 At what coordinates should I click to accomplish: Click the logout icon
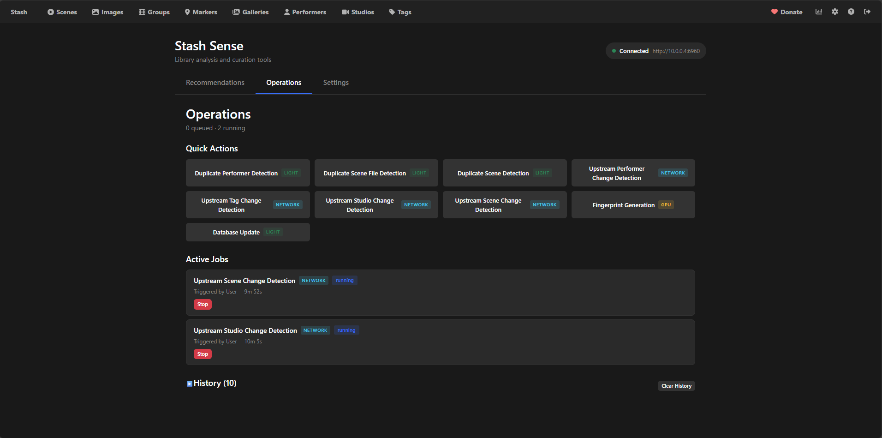click(x=867, y=12)
